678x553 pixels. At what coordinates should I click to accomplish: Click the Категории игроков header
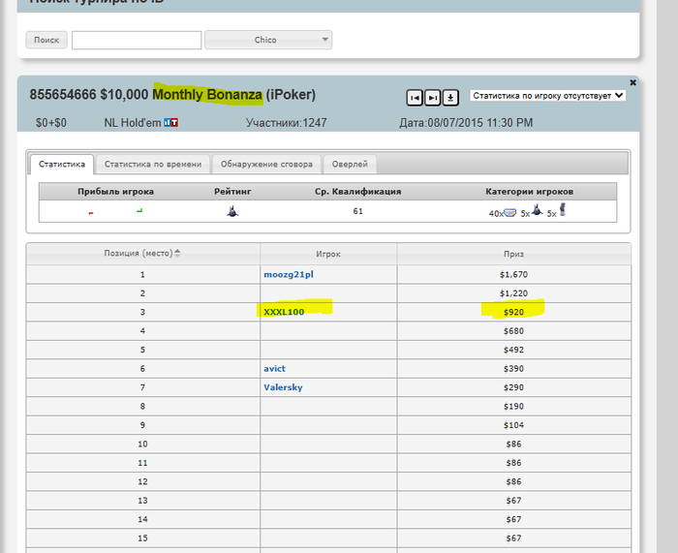pyautogui.click(x=529, y=192)
